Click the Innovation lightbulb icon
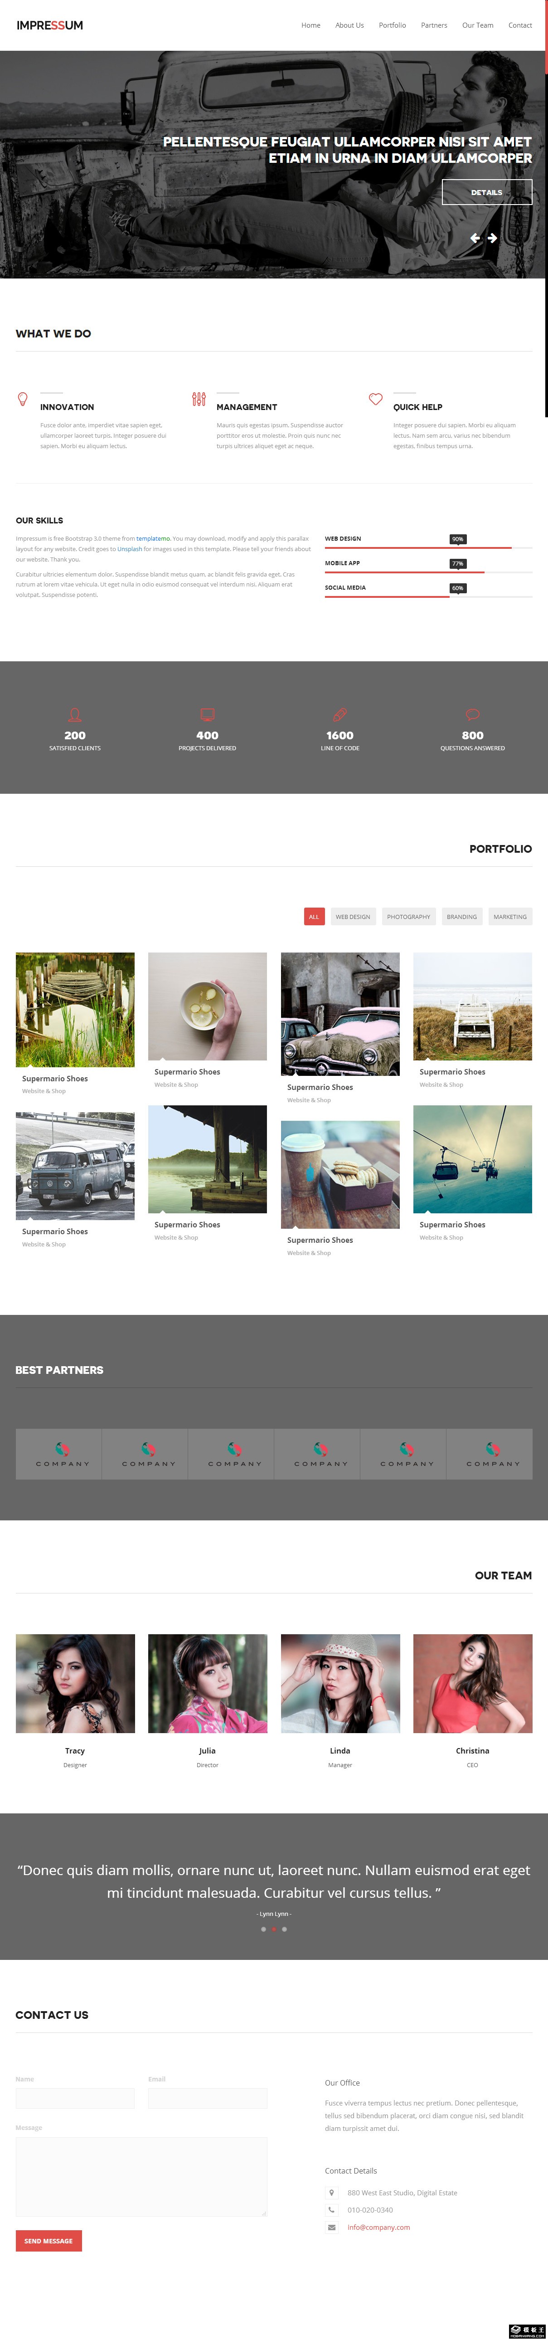548x2340 pixels. (23, 399)
